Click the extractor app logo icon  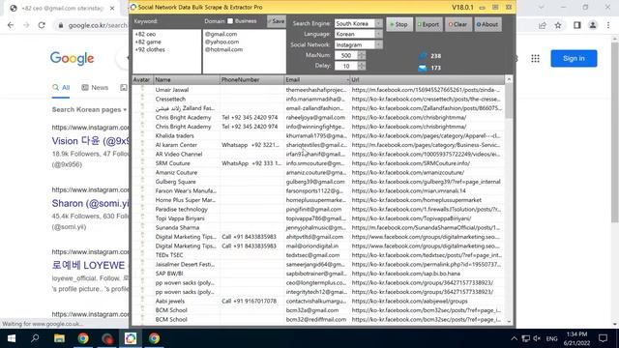[x=133, y=7]
